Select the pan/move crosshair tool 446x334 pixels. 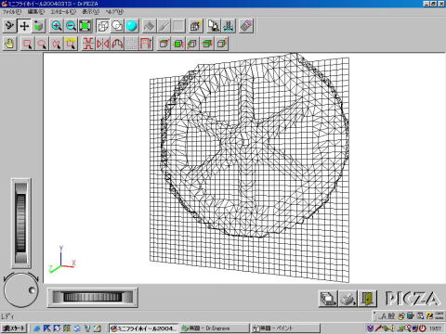[24, 26]
